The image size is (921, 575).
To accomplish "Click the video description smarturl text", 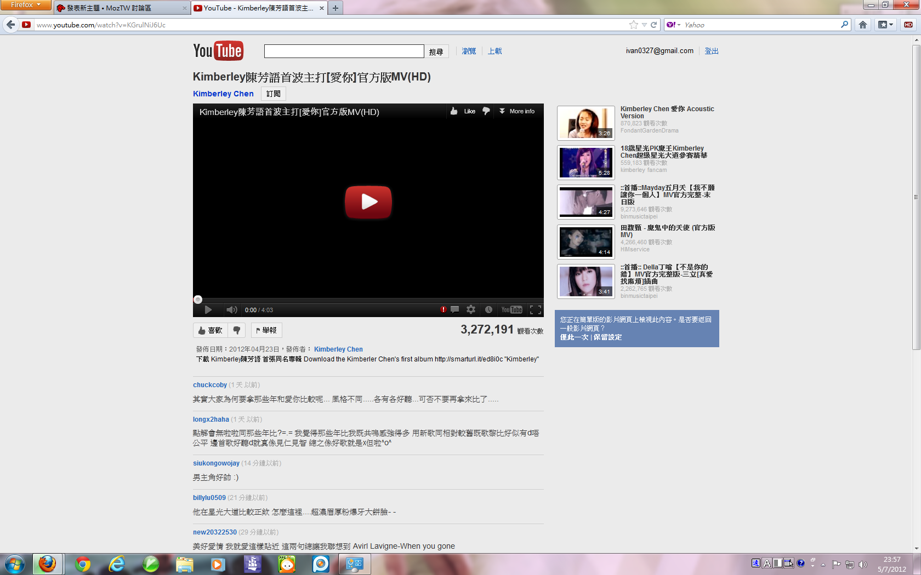I will (469, 359).
